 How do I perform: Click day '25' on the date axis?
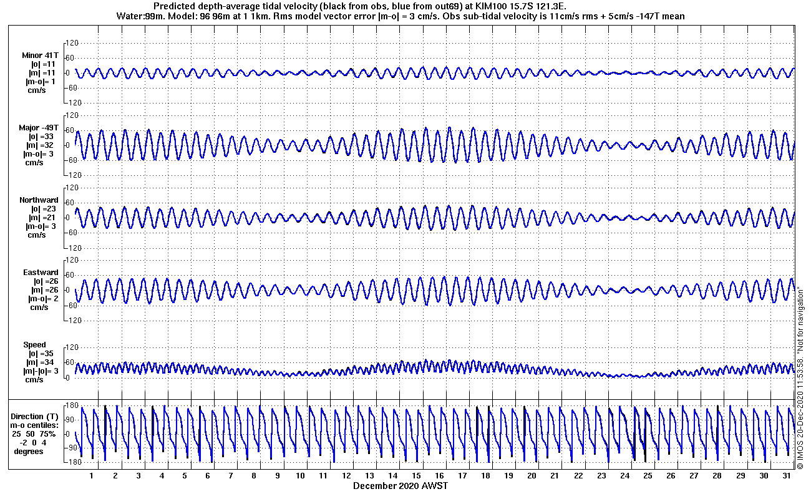click(x=648, y=476)
